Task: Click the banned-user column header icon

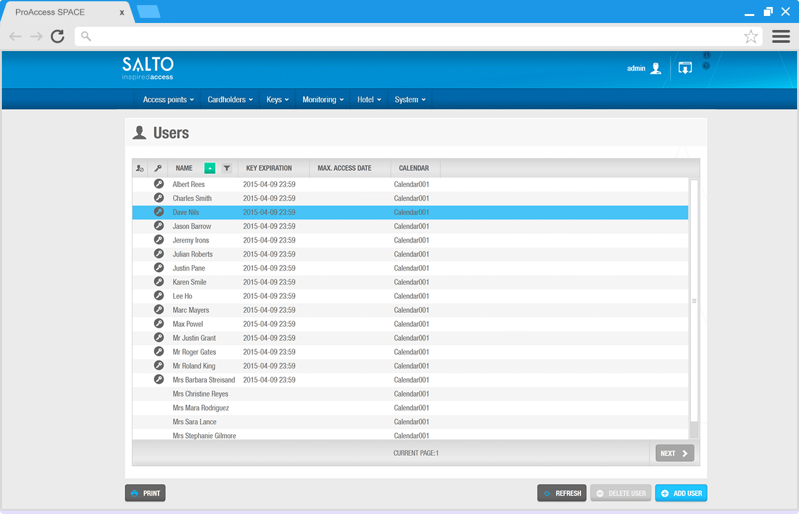Action: pos(140,169)
